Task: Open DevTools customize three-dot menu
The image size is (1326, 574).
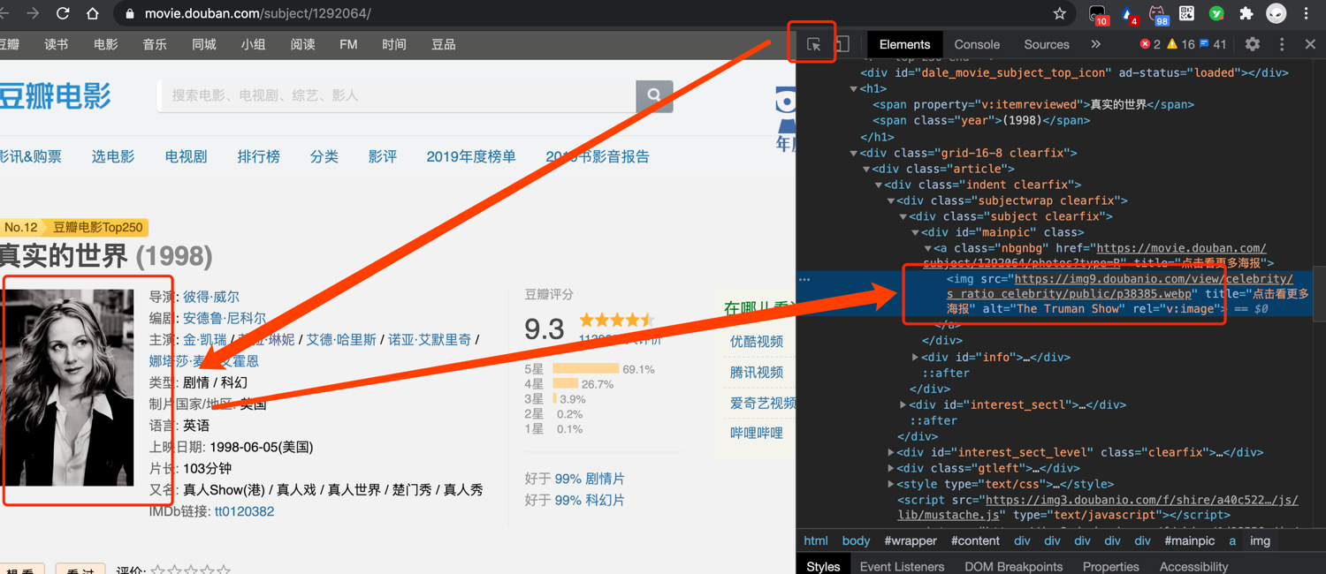Action: pyautogui.click(x=1282, y=44)
